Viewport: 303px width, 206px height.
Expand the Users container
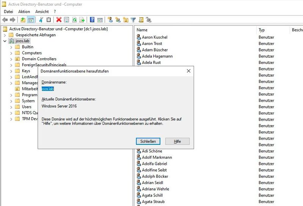click(11, 107)
